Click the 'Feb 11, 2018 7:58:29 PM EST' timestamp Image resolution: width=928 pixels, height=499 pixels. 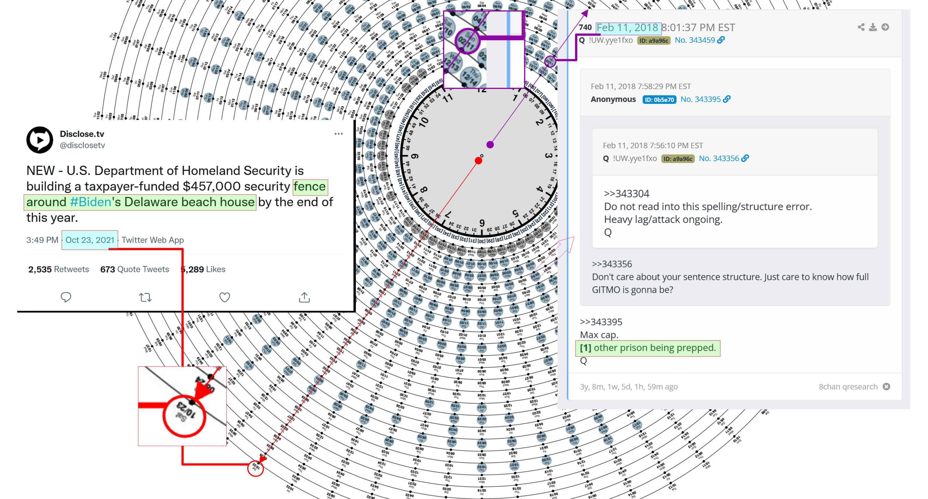click(641, 87)
